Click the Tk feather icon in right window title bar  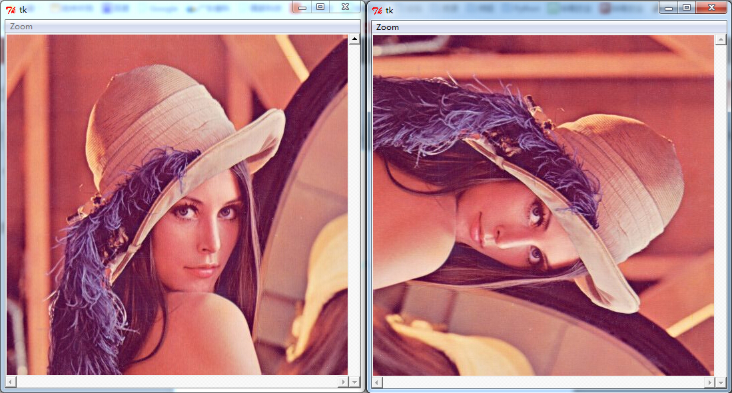click(x=377, y=10)
